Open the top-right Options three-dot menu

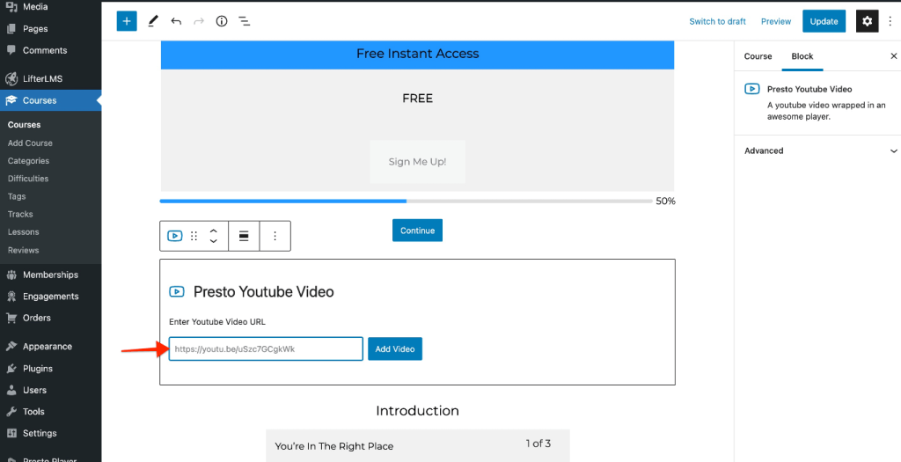click(x=890, y=21)
